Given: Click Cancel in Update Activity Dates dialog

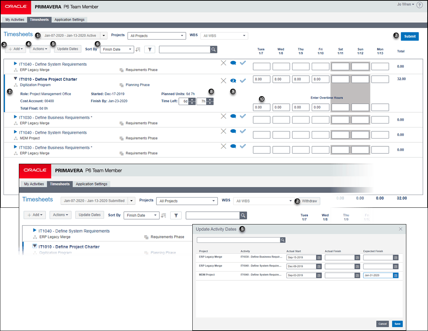Looking at the screenshot, I should (x=382, y=324).
